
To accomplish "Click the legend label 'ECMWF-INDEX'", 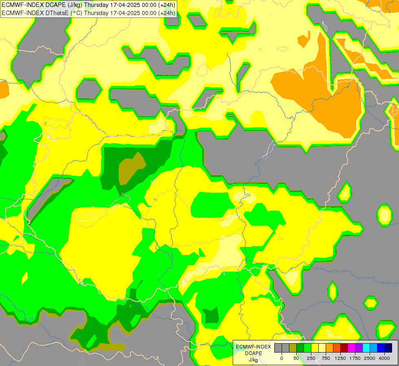I will [x=254, y=347].
